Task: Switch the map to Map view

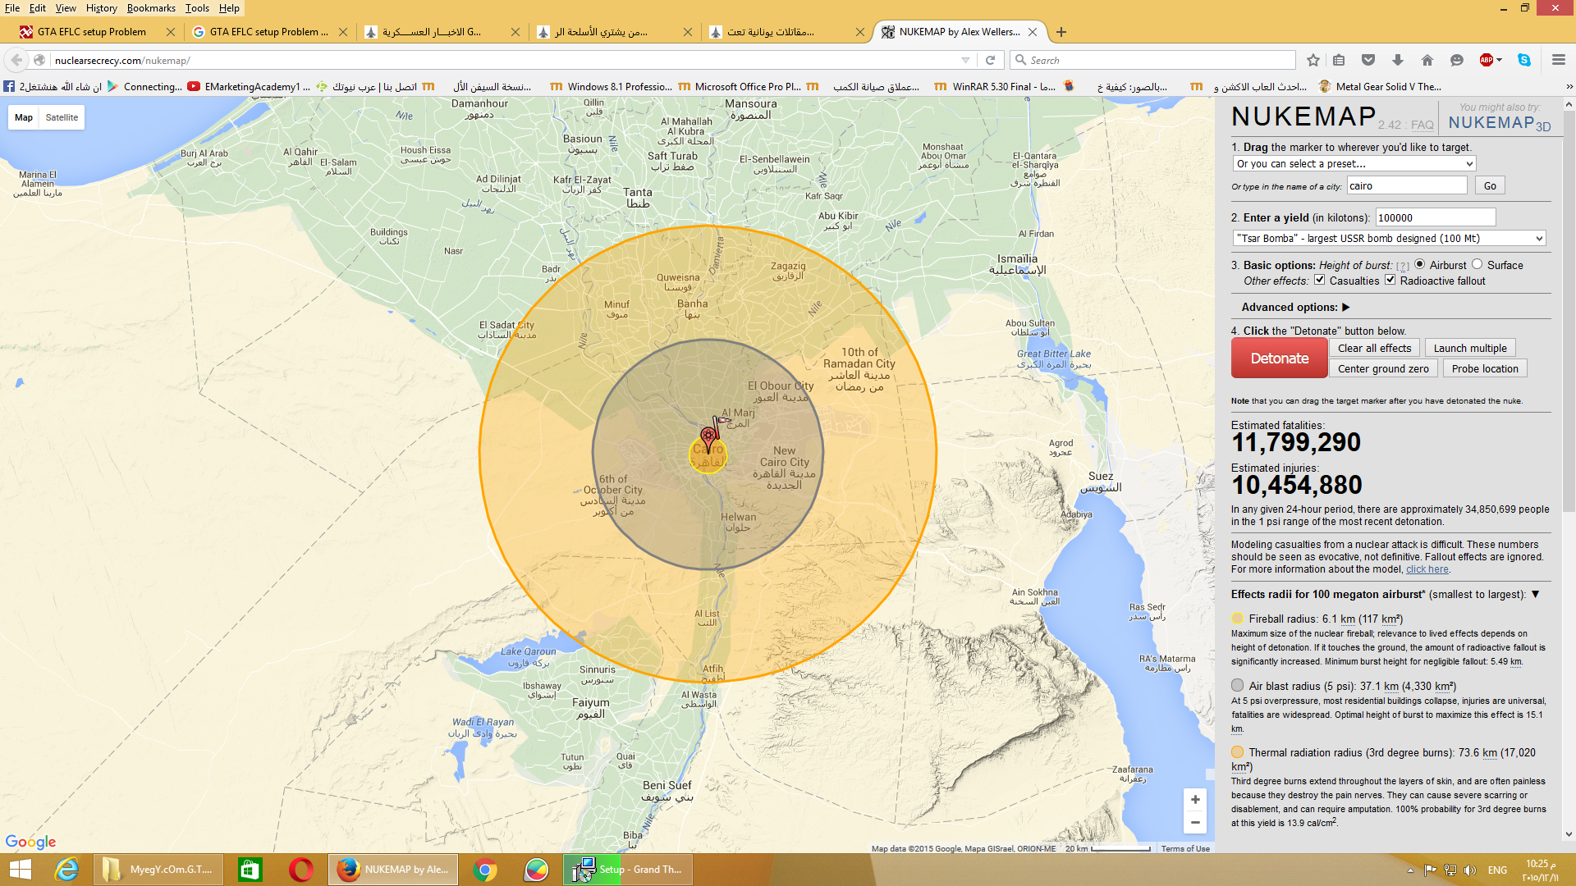Action: [24, 117]
